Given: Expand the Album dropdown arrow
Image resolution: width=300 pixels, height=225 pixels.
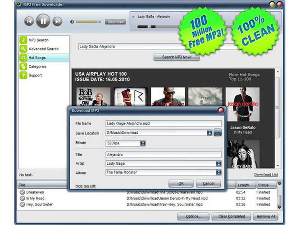Looking at the screenshot, I should tap(218, 173).
